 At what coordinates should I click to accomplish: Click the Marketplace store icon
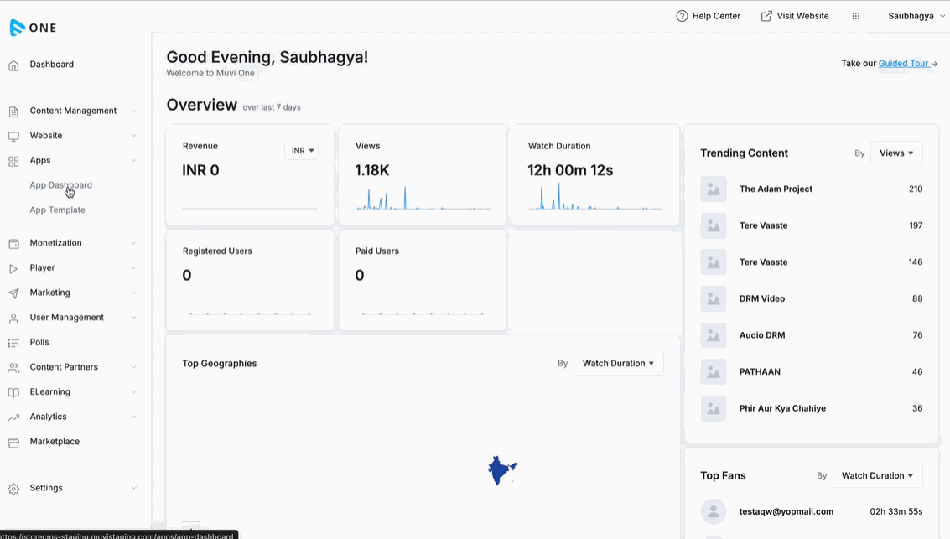[13, 442]
